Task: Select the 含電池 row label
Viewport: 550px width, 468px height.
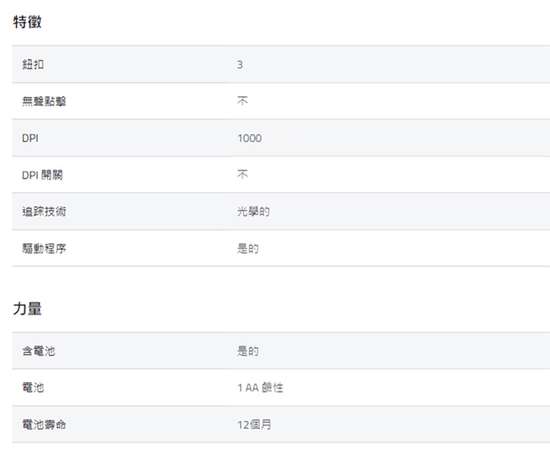Action: [x=38, y=351]
